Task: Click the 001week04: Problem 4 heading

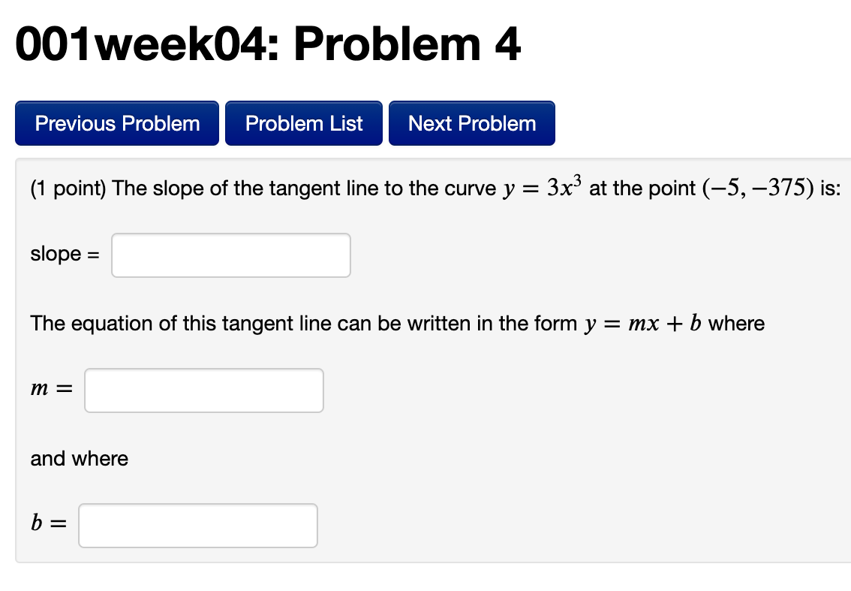Action: pos(267,45)
